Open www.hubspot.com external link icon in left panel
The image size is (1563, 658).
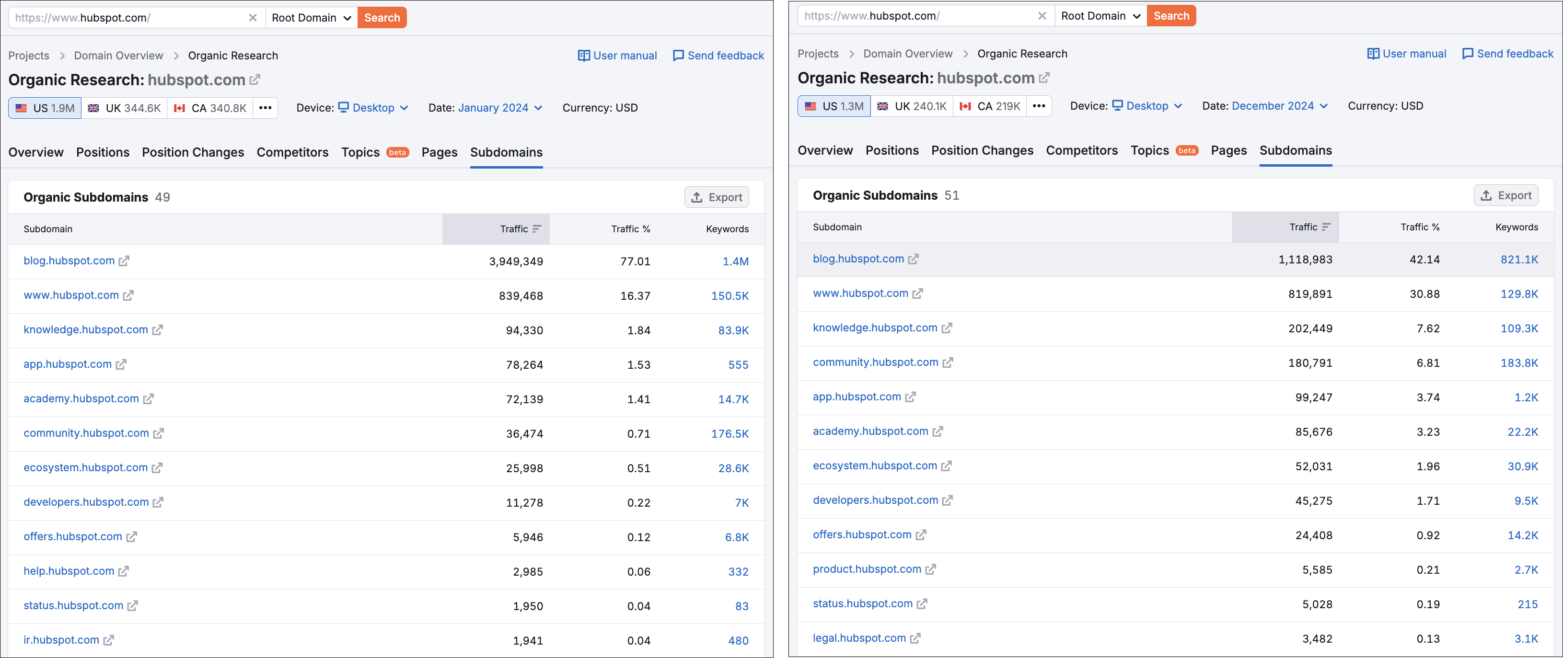pyautogui.click(x=128, y=295)
